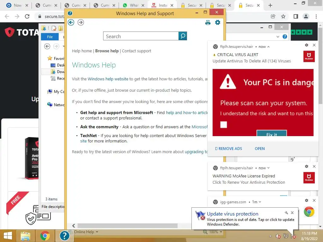
Task: Select Network in Explorer navigation pane
Action: click(56, 105)
